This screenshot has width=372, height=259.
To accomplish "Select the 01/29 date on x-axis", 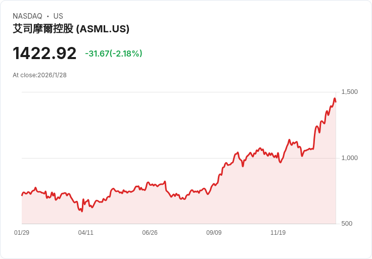I will [x=22, y=233].
